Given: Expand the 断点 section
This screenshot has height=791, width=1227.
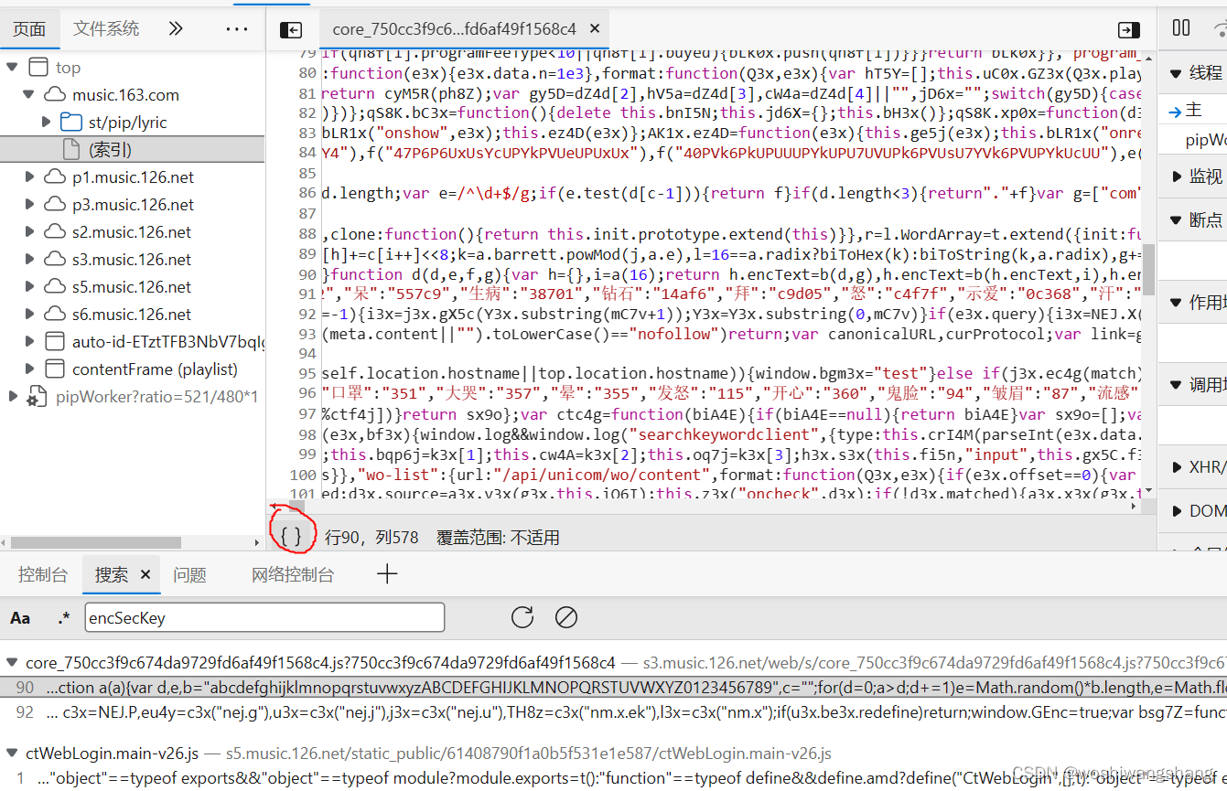Looking at the screenshot, I should tap(1194, 220).
